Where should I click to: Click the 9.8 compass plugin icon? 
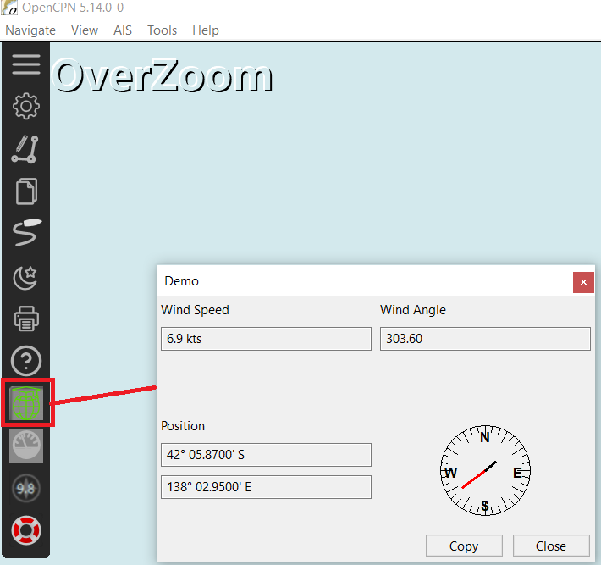26,488
